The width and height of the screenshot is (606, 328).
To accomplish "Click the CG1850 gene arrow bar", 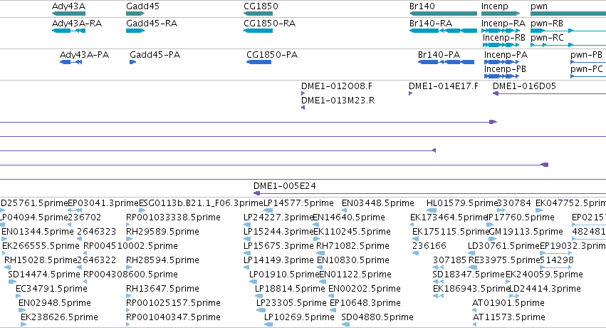I will [x=258, y=14].
